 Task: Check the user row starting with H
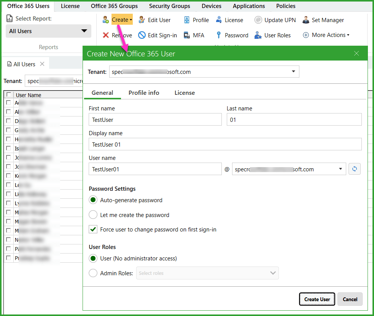click(x=9, y=139)
